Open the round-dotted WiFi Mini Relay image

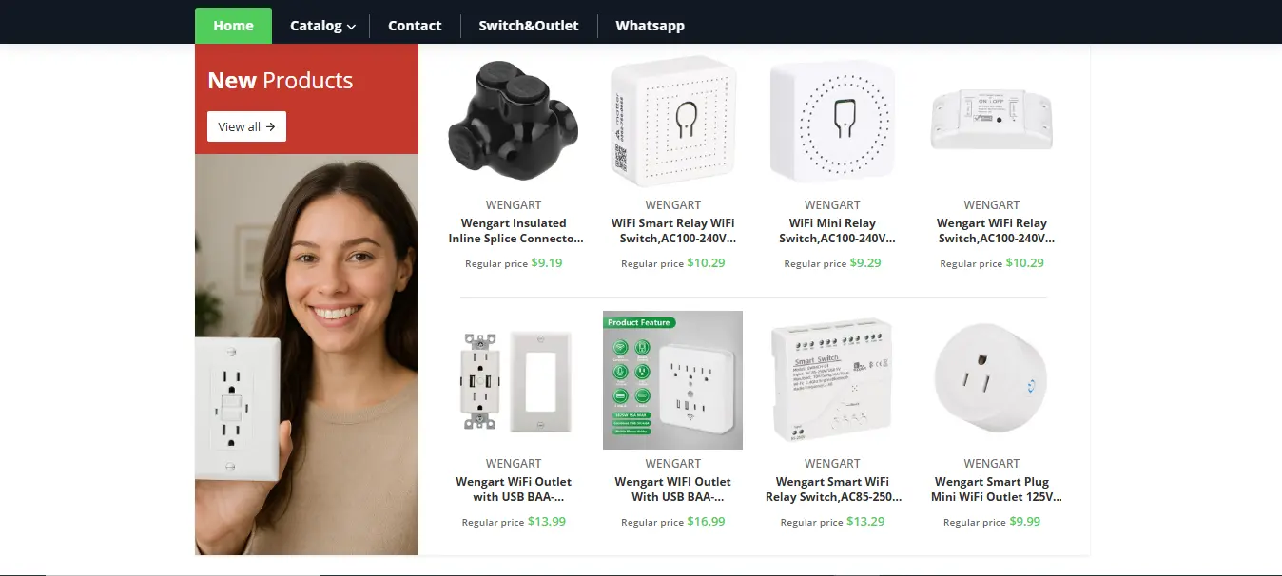tap(832, 121)
